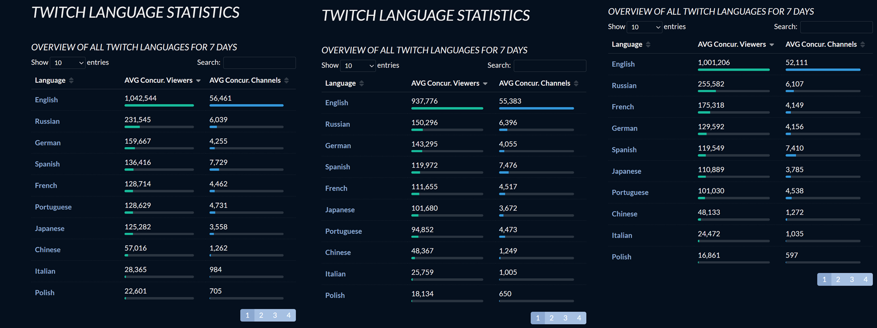Screen dimensions: 877x328
Task: Open English link beside 1,042,544 viewers
Action: click(x=46, y=99)
